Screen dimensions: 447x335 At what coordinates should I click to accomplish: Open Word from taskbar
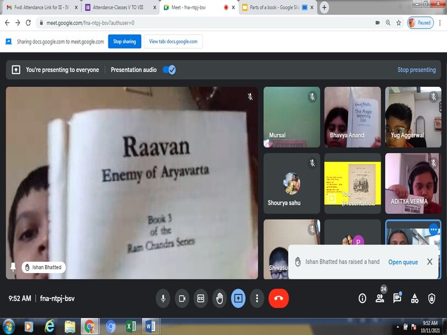[x=151, y=327]
